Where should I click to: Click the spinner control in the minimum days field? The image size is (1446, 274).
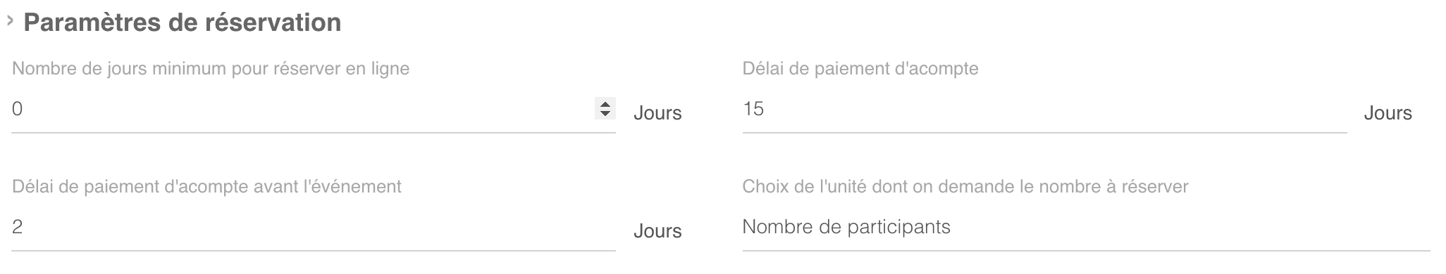click(605, 108)
